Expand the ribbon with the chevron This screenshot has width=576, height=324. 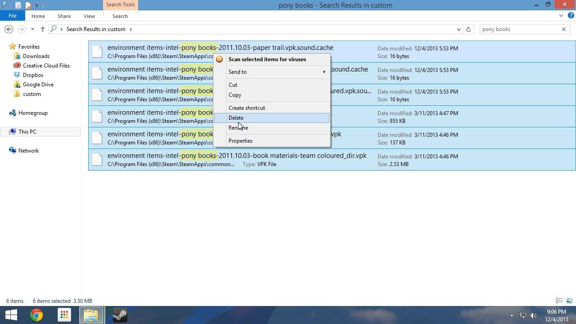point(561,16)
